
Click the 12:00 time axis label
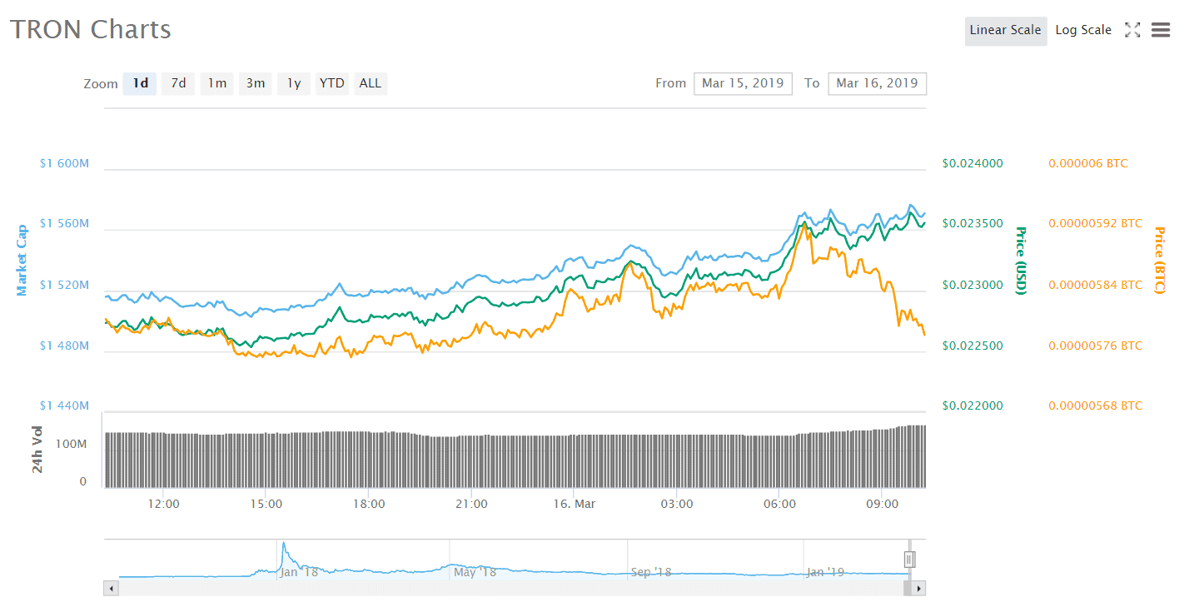(163, 505)
